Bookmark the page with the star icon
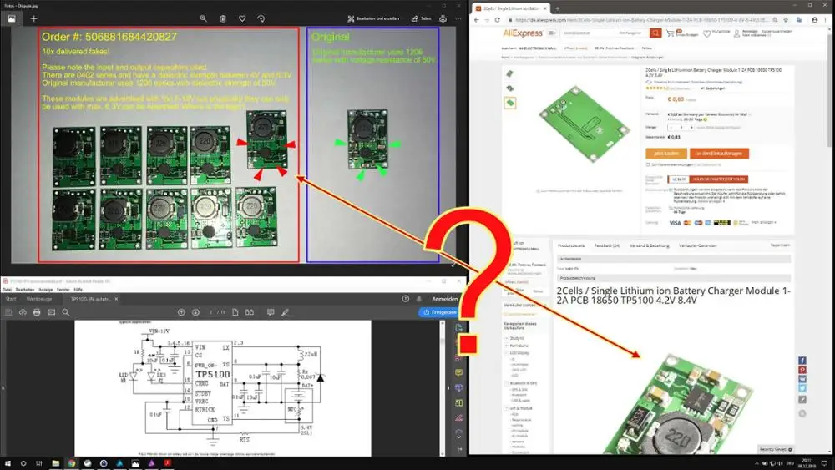Viewport: 835px width, 470px height. click(786, 20)
